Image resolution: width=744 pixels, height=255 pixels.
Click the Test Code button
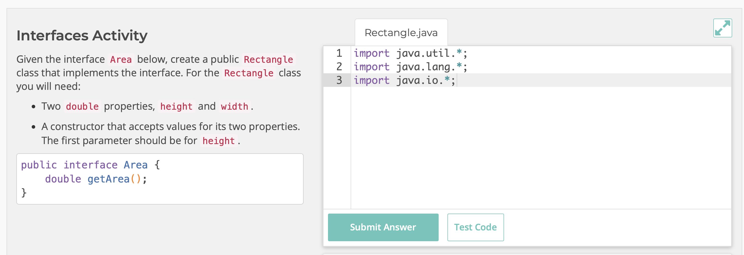(x=475, y=227)
